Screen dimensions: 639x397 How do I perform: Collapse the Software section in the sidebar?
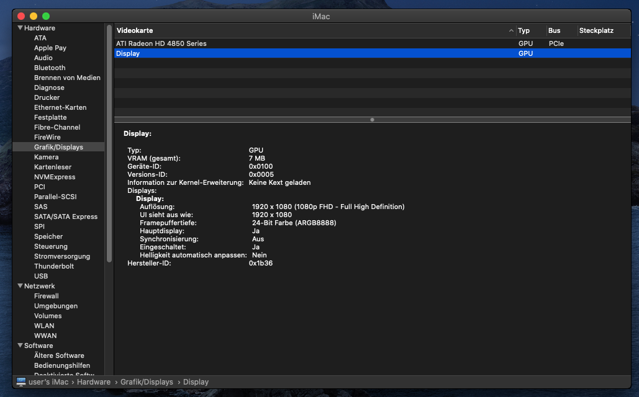19,346
